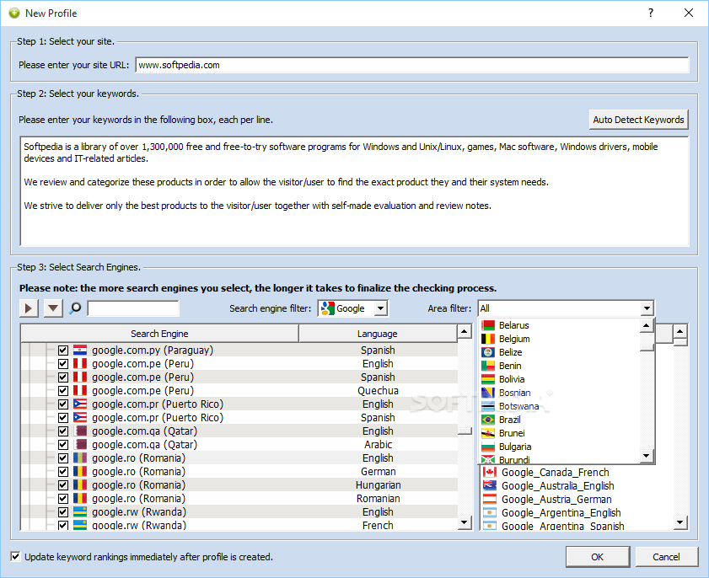Click the Romania flag in the Hungarian row

pyautogui.click(x=80, y=485)
